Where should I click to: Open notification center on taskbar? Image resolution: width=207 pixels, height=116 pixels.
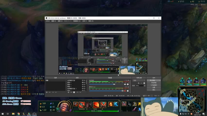click(x=203, y=114)
